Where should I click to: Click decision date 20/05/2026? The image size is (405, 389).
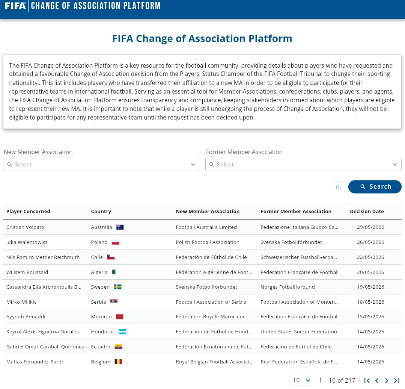[370, 272]
